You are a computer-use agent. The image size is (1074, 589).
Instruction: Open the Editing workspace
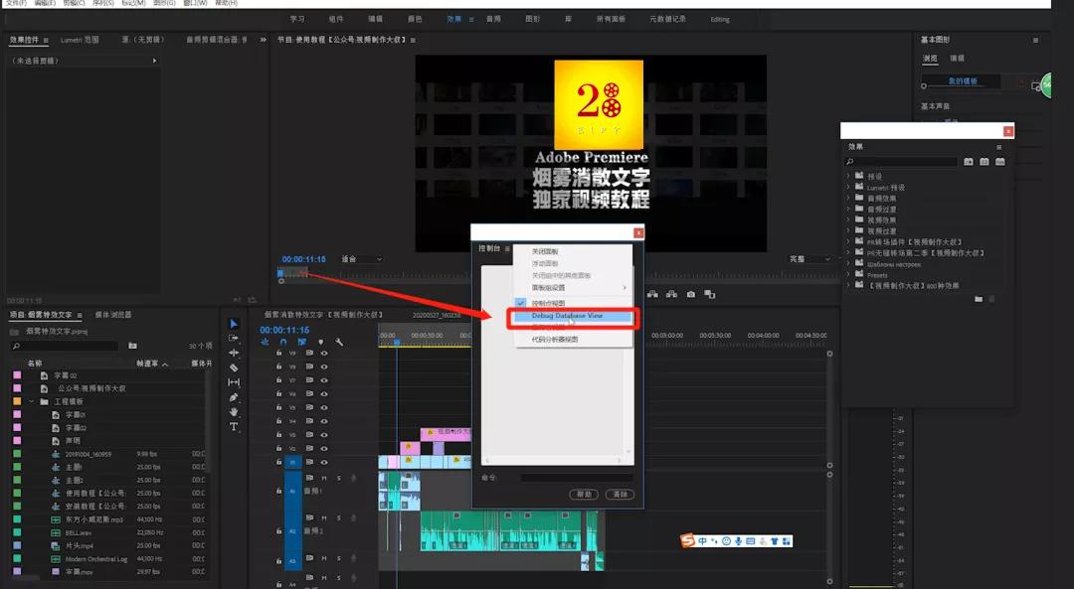point(720,19)
